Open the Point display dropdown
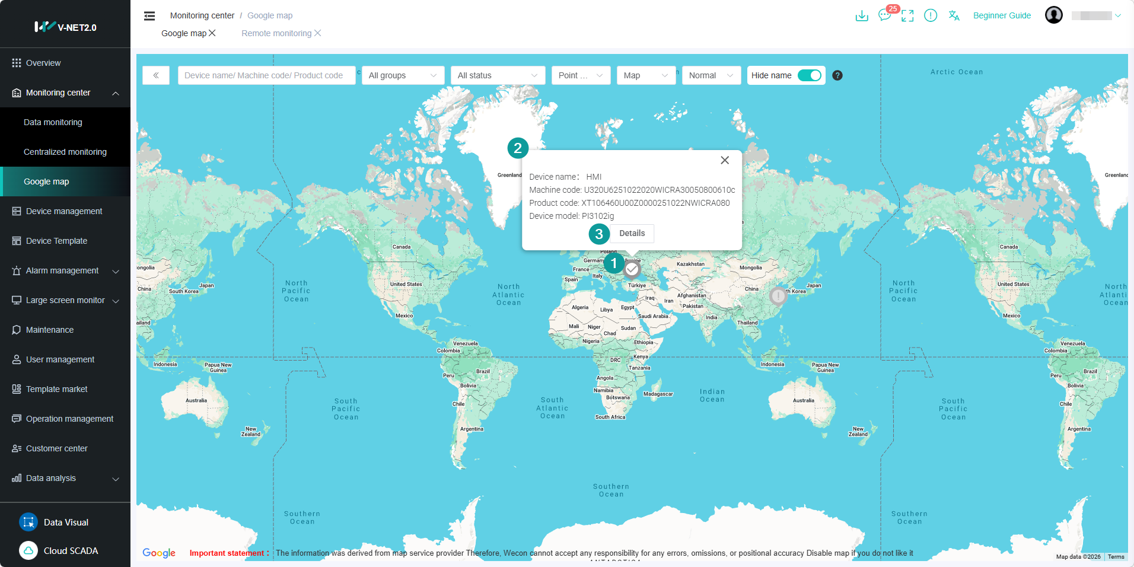 (x=581, y=75)
